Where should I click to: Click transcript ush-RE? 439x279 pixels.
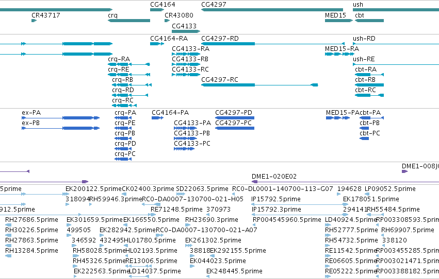coord(396,64)
